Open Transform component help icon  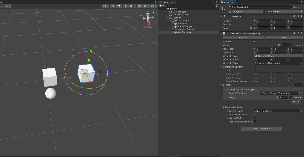294,17
